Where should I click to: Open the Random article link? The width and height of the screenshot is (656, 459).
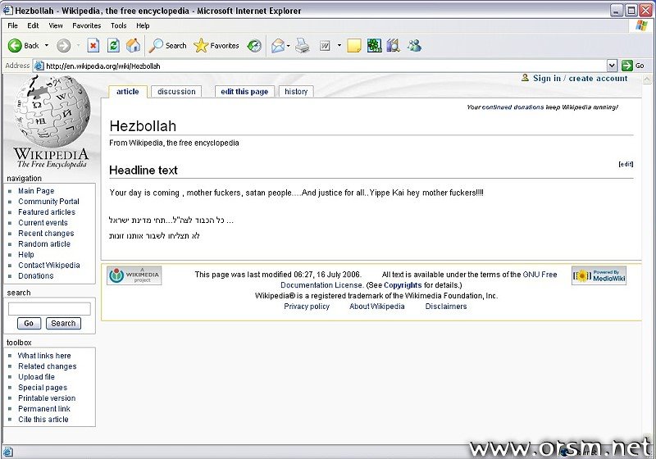click(x=44, y=243)
